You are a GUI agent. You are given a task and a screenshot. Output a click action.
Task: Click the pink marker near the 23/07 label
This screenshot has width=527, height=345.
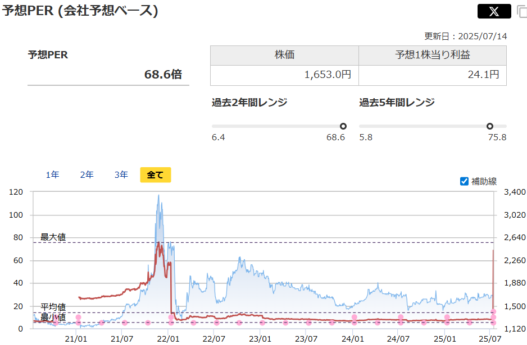point(308,323)
